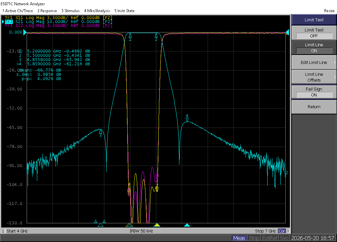Image resolution: width=337 pixels, height=242 pixels.
Task: Click the Limit Test softkey menu title
Action: coord(314,20)
